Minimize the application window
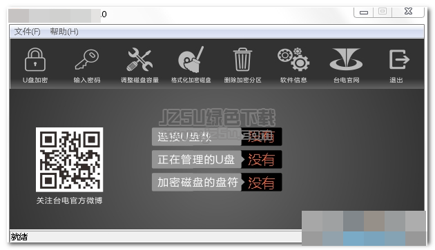The width and height of the screenshot is (435, 250). [x=364, y=12]
